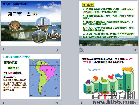Click the www.ht88.com watermark link
Screen dimensions: 139x105
coord(114,102)
